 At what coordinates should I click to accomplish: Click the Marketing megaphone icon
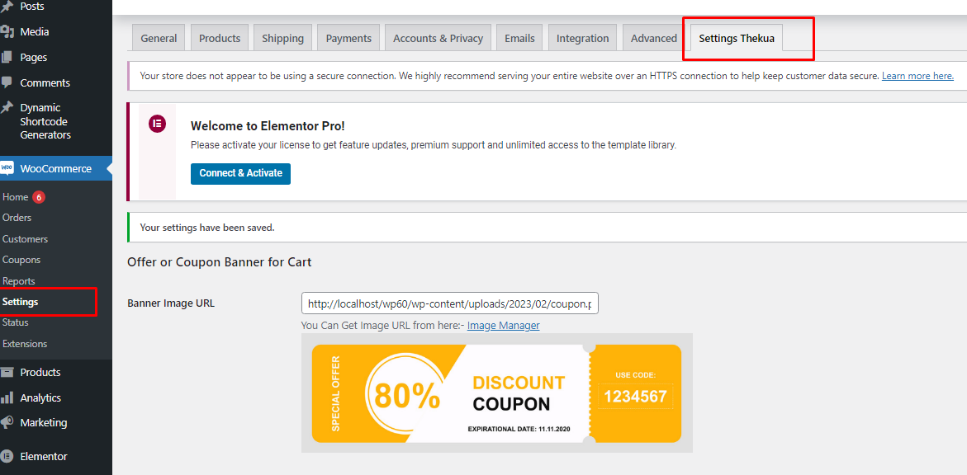(7, 422)
